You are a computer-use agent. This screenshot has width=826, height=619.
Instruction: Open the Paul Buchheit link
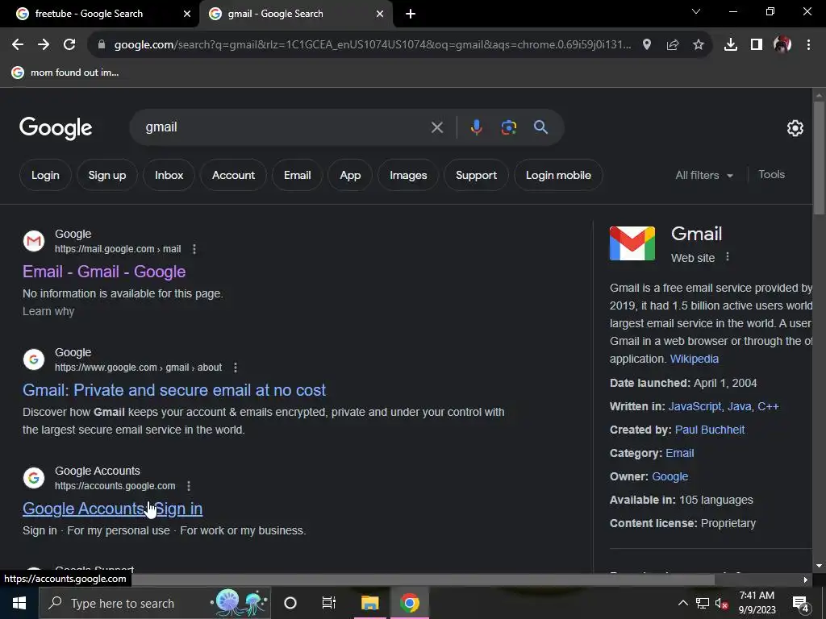(x=710, y=430)
